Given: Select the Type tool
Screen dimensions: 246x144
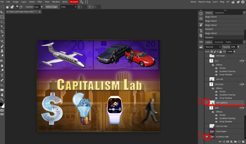Looking at the screenshot, I should (x=2, y=75).
